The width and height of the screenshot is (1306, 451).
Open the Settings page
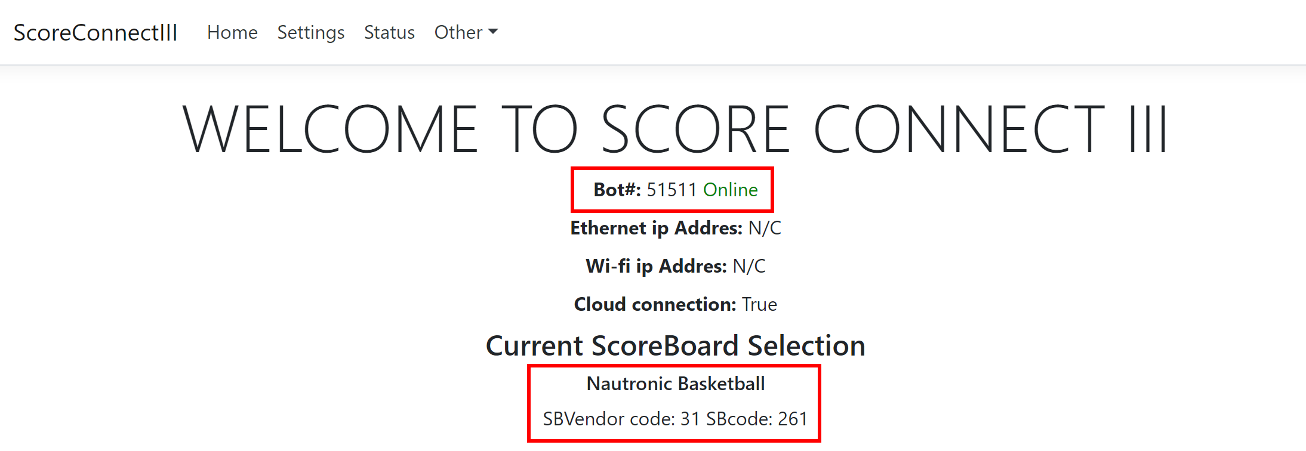coord(310,32)
